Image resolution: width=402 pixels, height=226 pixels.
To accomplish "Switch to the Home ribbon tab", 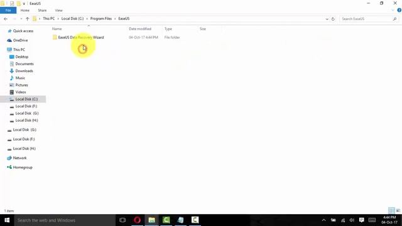I will click(x=25, y=11).
